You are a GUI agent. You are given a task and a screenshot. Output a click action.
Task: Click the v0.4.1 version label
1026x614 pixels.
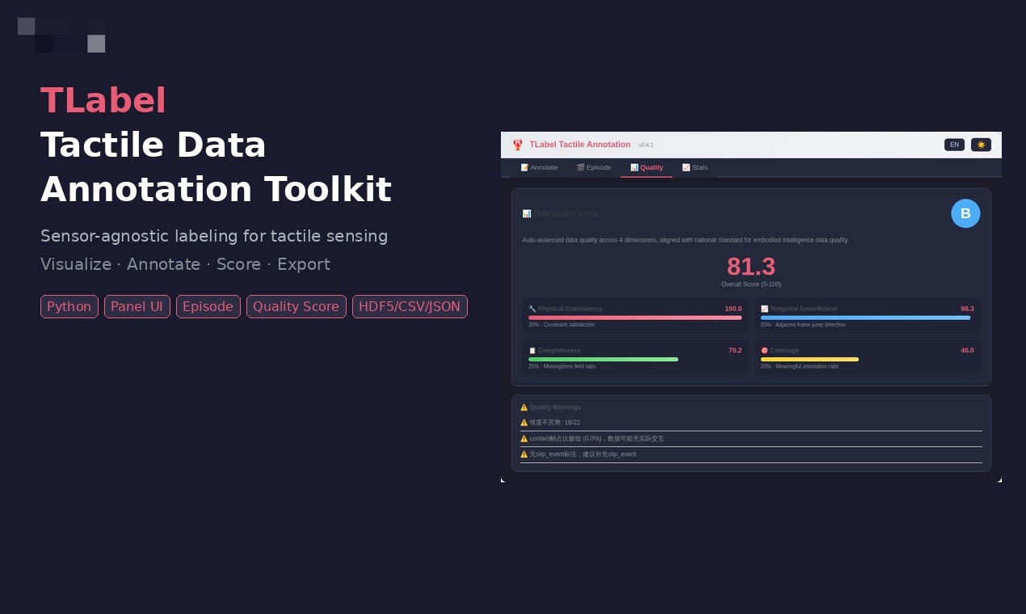(x=646, y=145)
